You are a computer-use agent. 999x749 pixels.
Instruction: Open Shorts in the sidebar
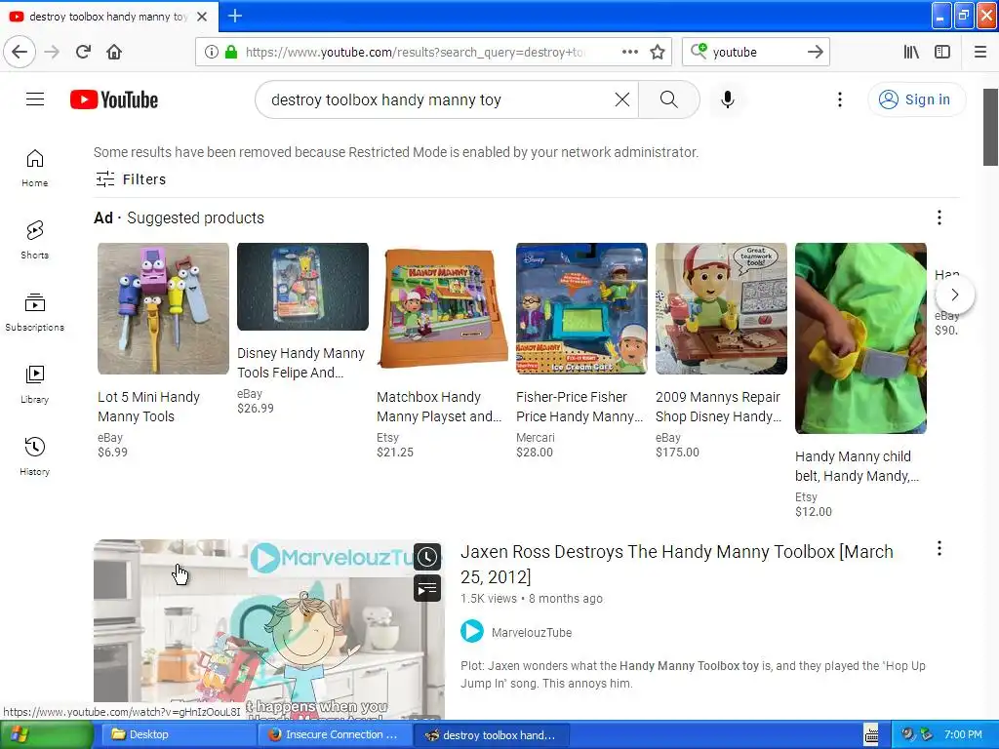pos(34,240)
